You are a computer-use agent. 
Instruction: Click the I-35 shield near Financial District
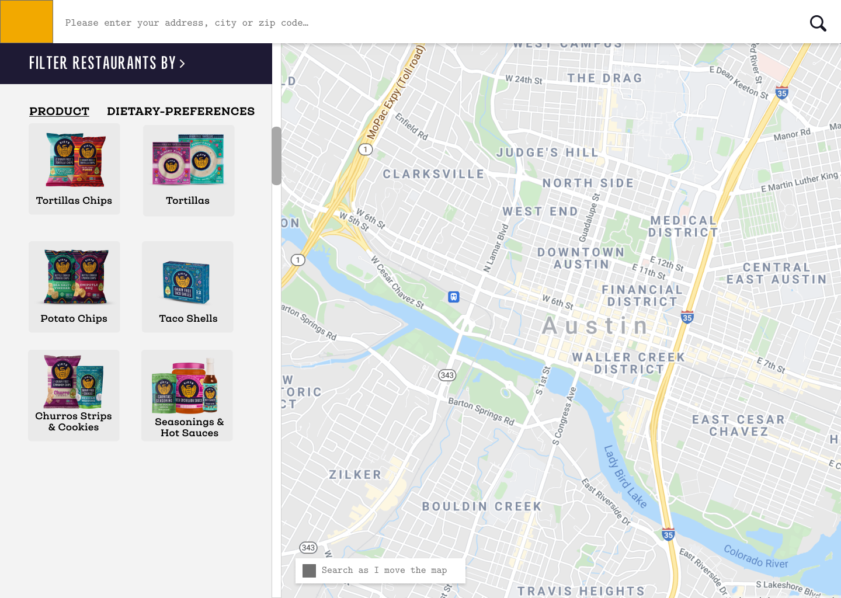click(687, 318)
